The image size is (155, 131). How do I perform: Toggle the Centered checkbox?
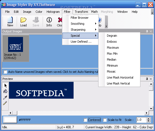pos(85,120)
